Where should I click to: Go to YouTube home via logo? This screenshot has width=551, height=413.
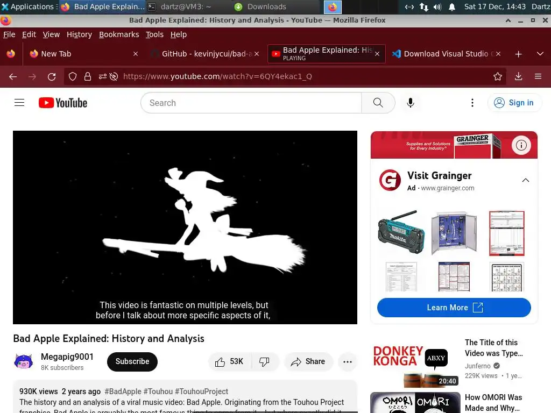pyautogui.click(x=63, y=103)
